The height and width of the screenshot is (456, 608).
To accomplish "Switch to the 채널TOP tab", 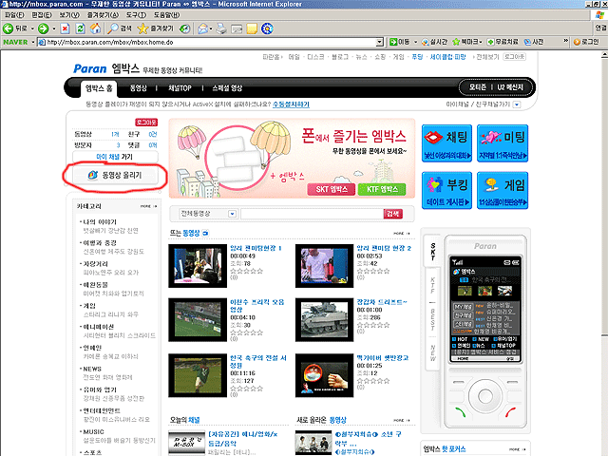I will [x=180, y=88].
